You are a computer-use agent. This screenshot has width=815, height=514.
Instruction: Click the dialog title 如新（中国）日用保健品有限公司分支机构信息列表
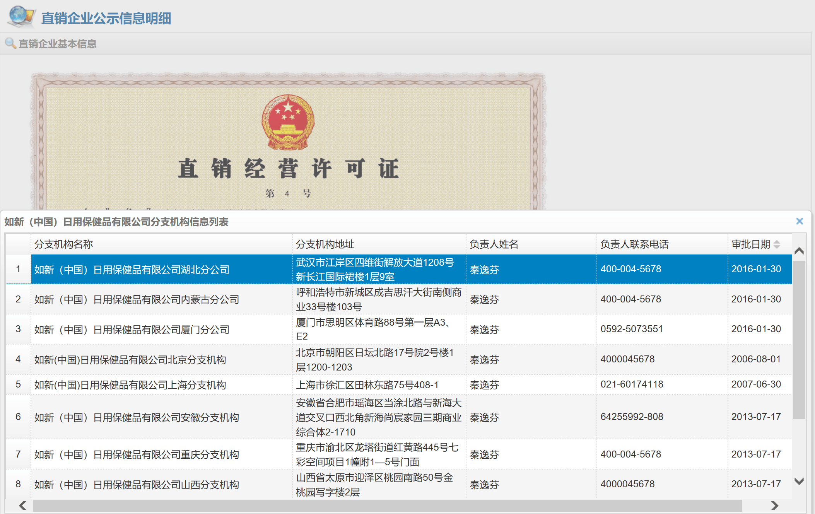[x=116, y=222]
